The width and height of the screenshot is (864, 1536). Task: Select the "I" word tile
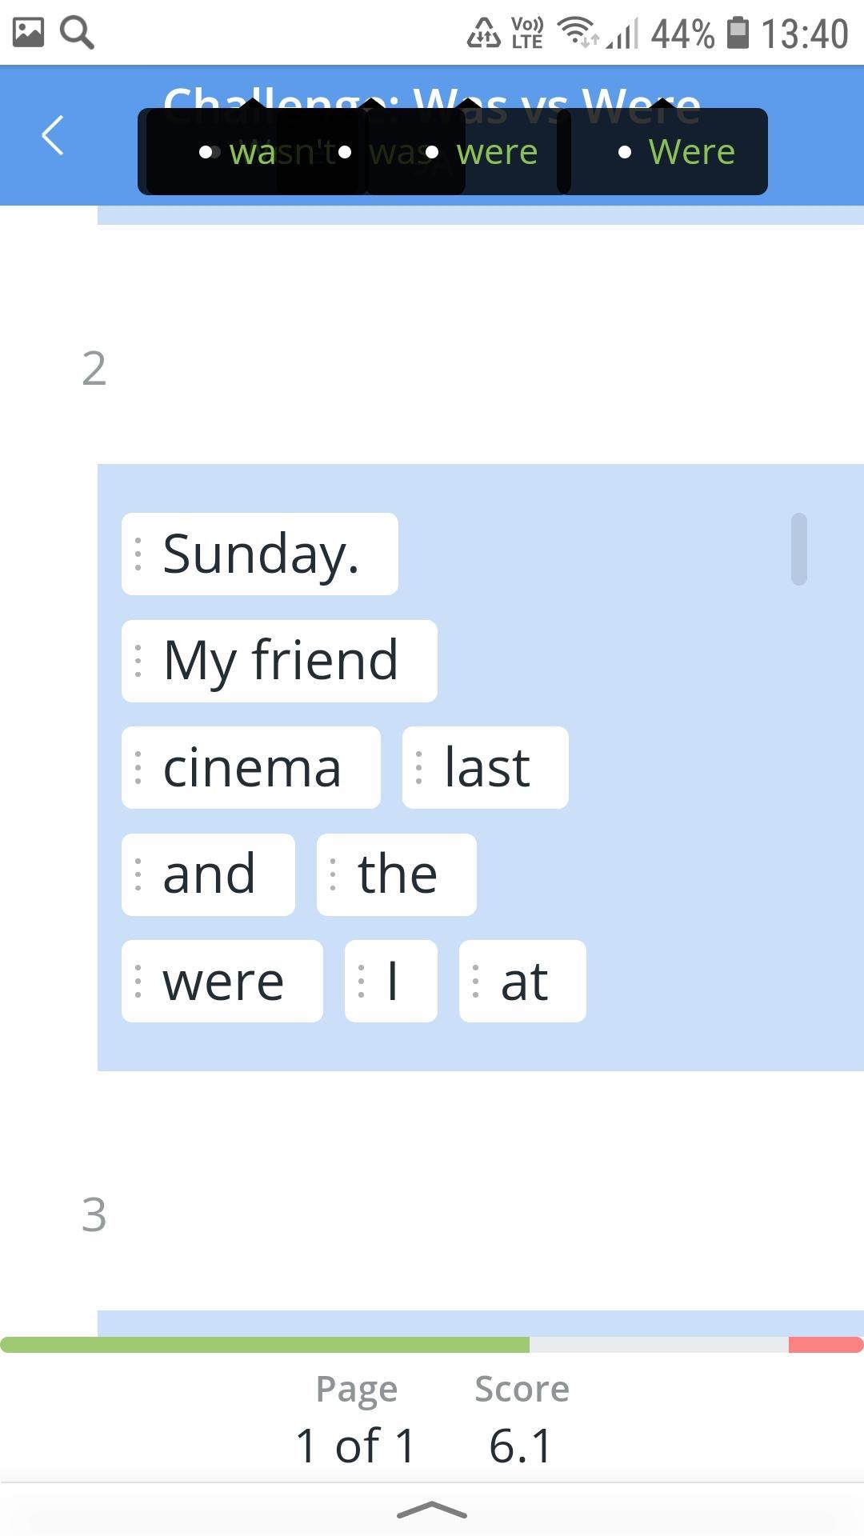pyautogui.click(x=391, y=981)
